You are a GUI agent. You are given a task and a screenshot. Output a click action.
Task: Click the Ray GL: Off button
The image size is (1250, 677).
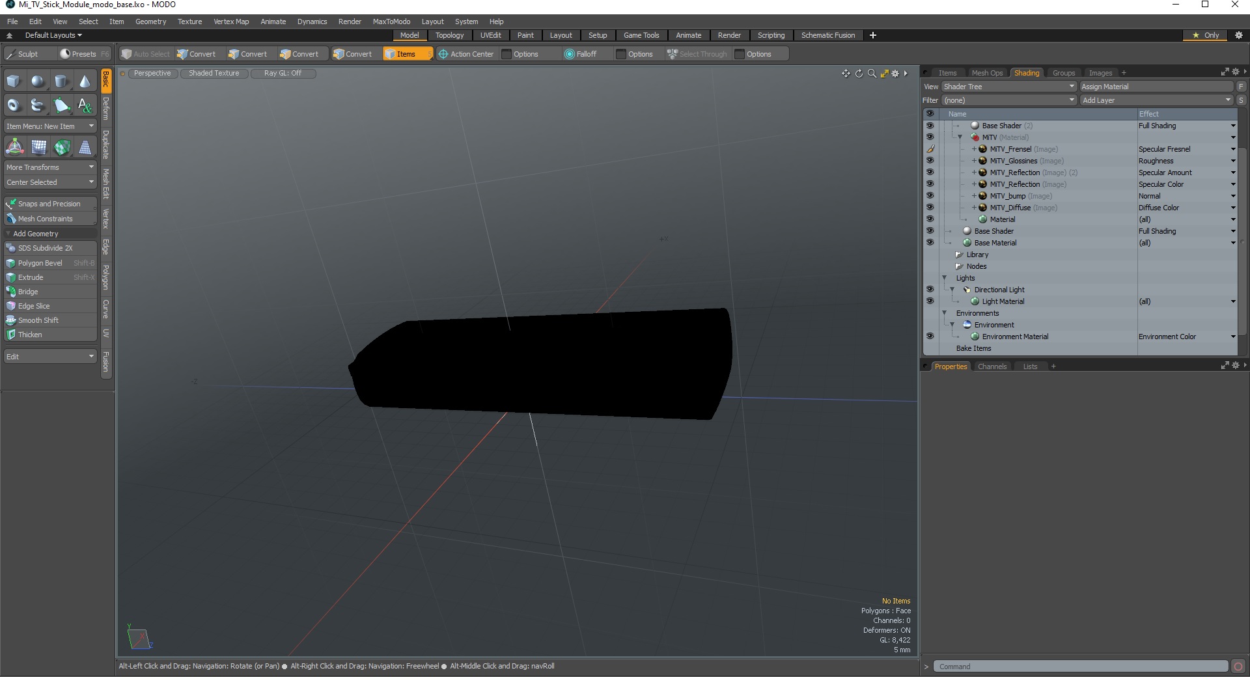point(283,73)
